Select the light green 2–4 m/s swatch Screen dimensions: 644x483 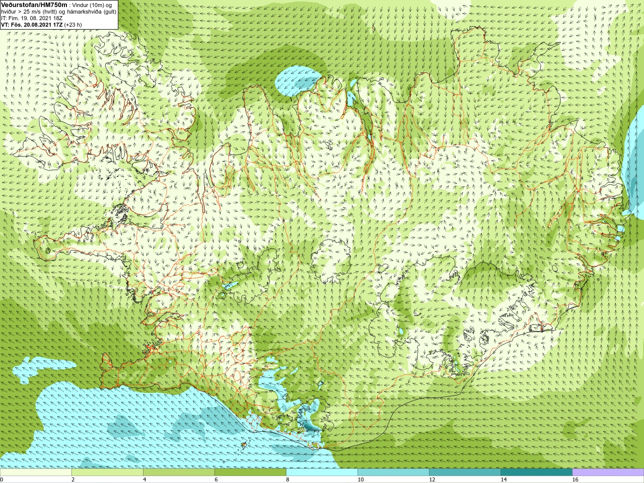click(107, 472)
